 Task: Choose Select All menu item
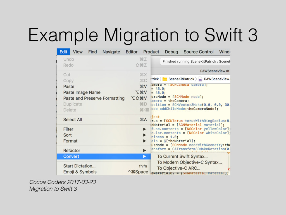[x=104, y=120]
